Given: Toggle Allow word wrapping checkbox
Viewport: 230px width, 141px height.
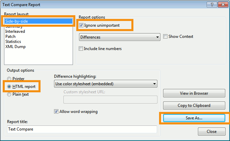Looking at the screenshot, I should pos(56,111).
